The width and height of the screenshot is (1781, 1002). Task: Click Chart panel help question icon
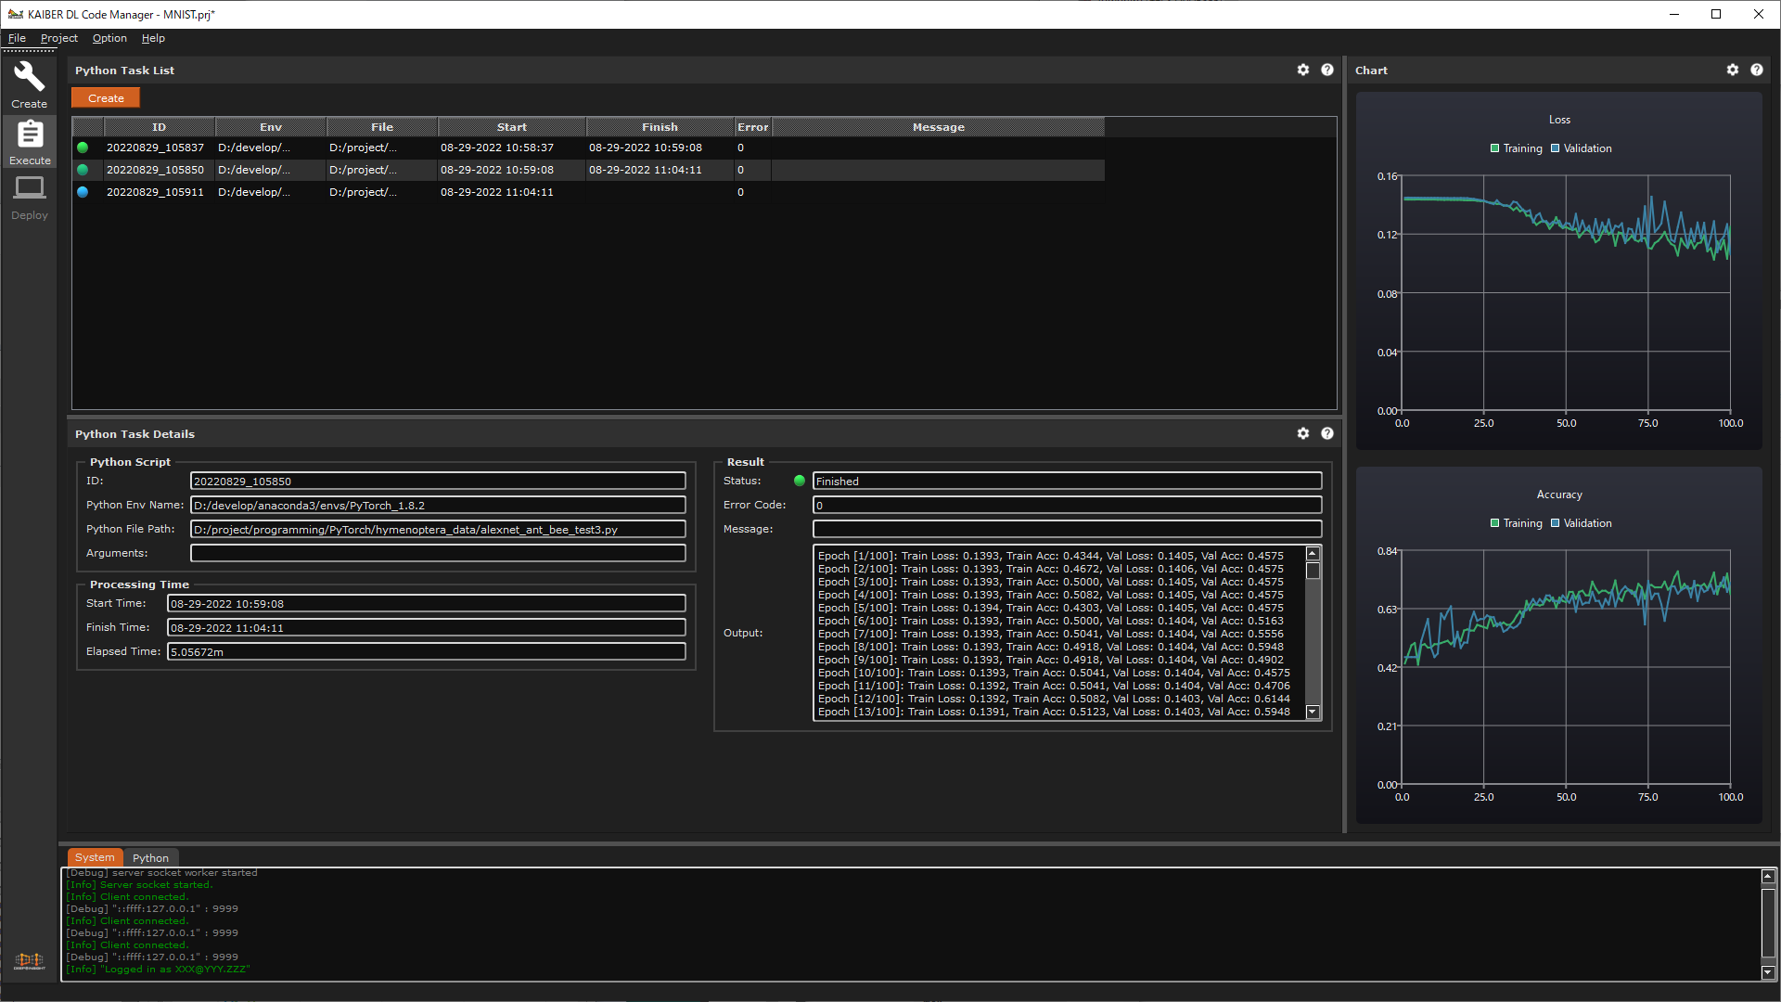[1757, 71]
